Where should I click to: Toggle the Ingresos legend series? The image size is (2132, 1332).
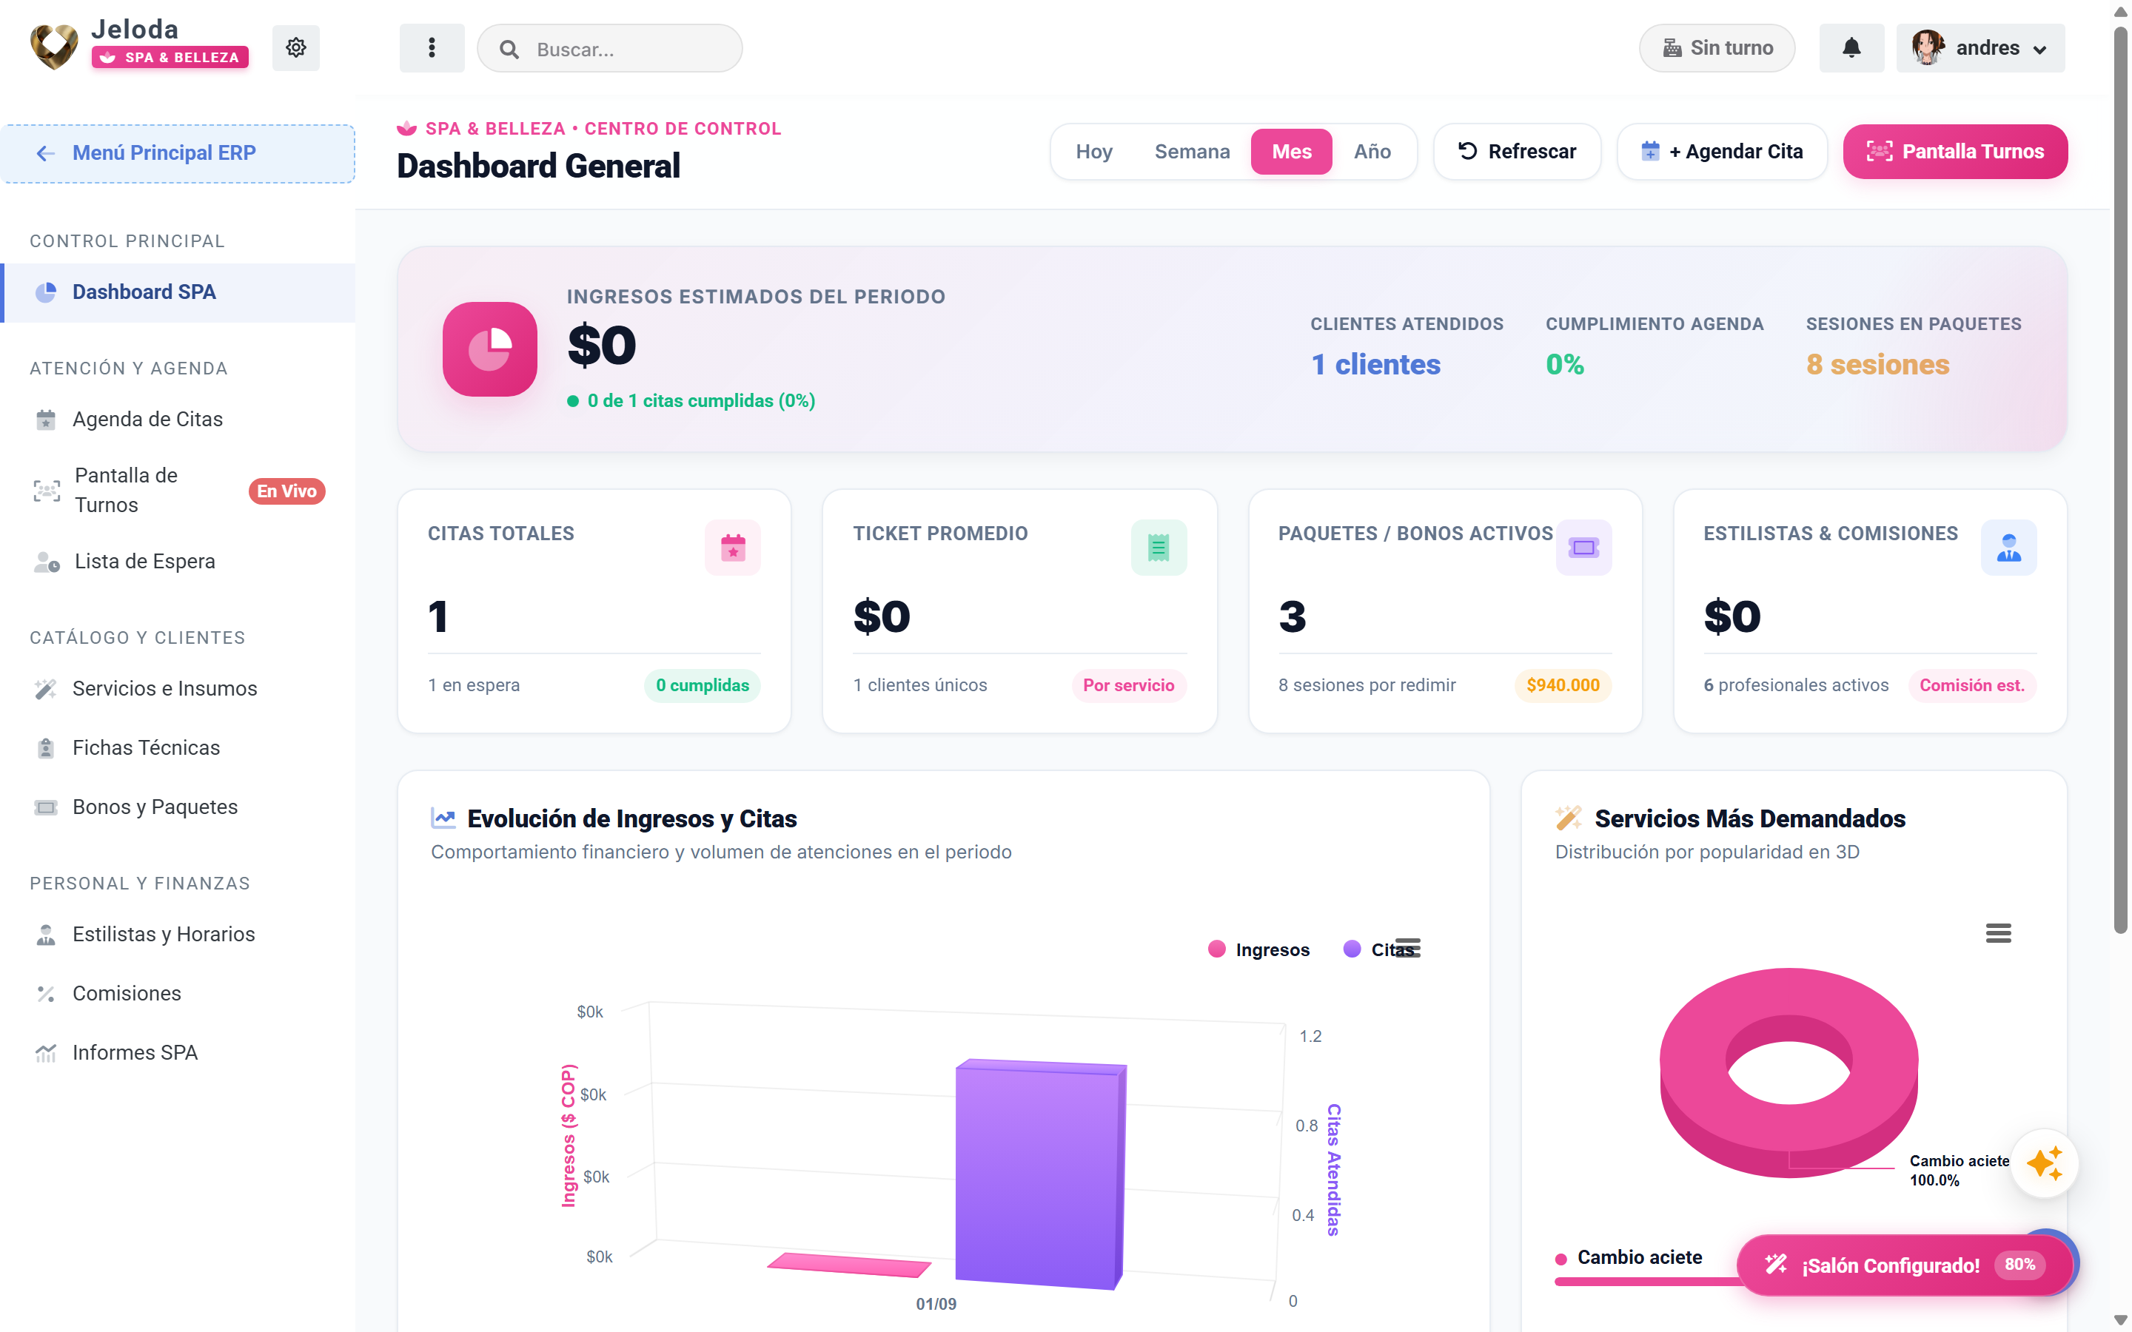tap(1259, 949)
